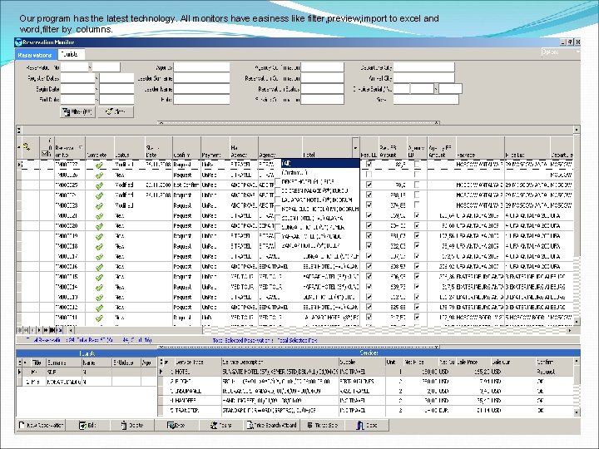Click the Edit button in the bottom toolbar
599x449 pixels.
pos(87,425)
